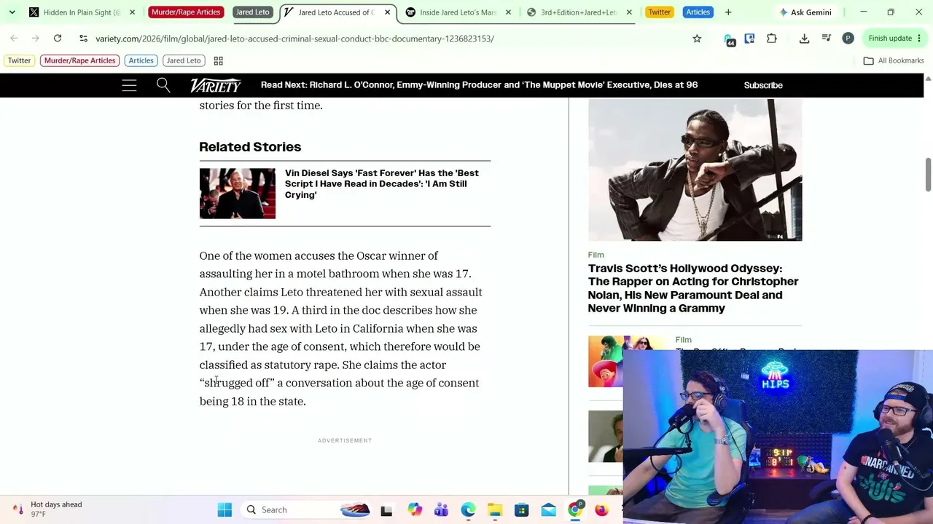Viewport: 933px width, 524px height.
Task: Expand the blue Articles tab group
Action: pyautogui.click(x=698, y=12)
